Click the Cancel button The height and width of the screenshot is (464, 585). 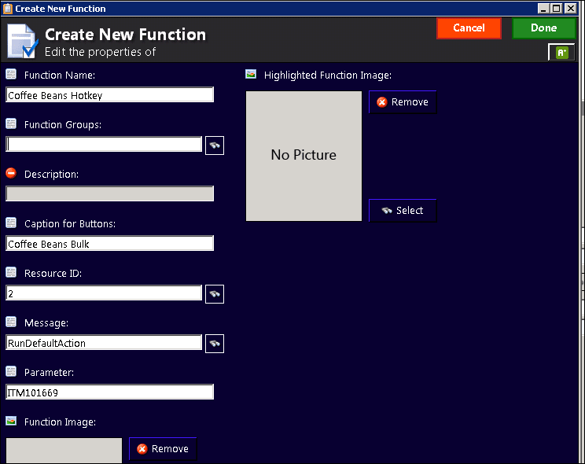click(x=469, y=28)
